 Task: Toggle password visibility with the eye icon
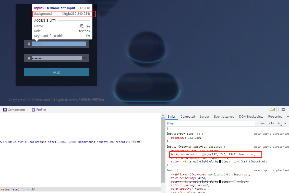coord(85,58)
